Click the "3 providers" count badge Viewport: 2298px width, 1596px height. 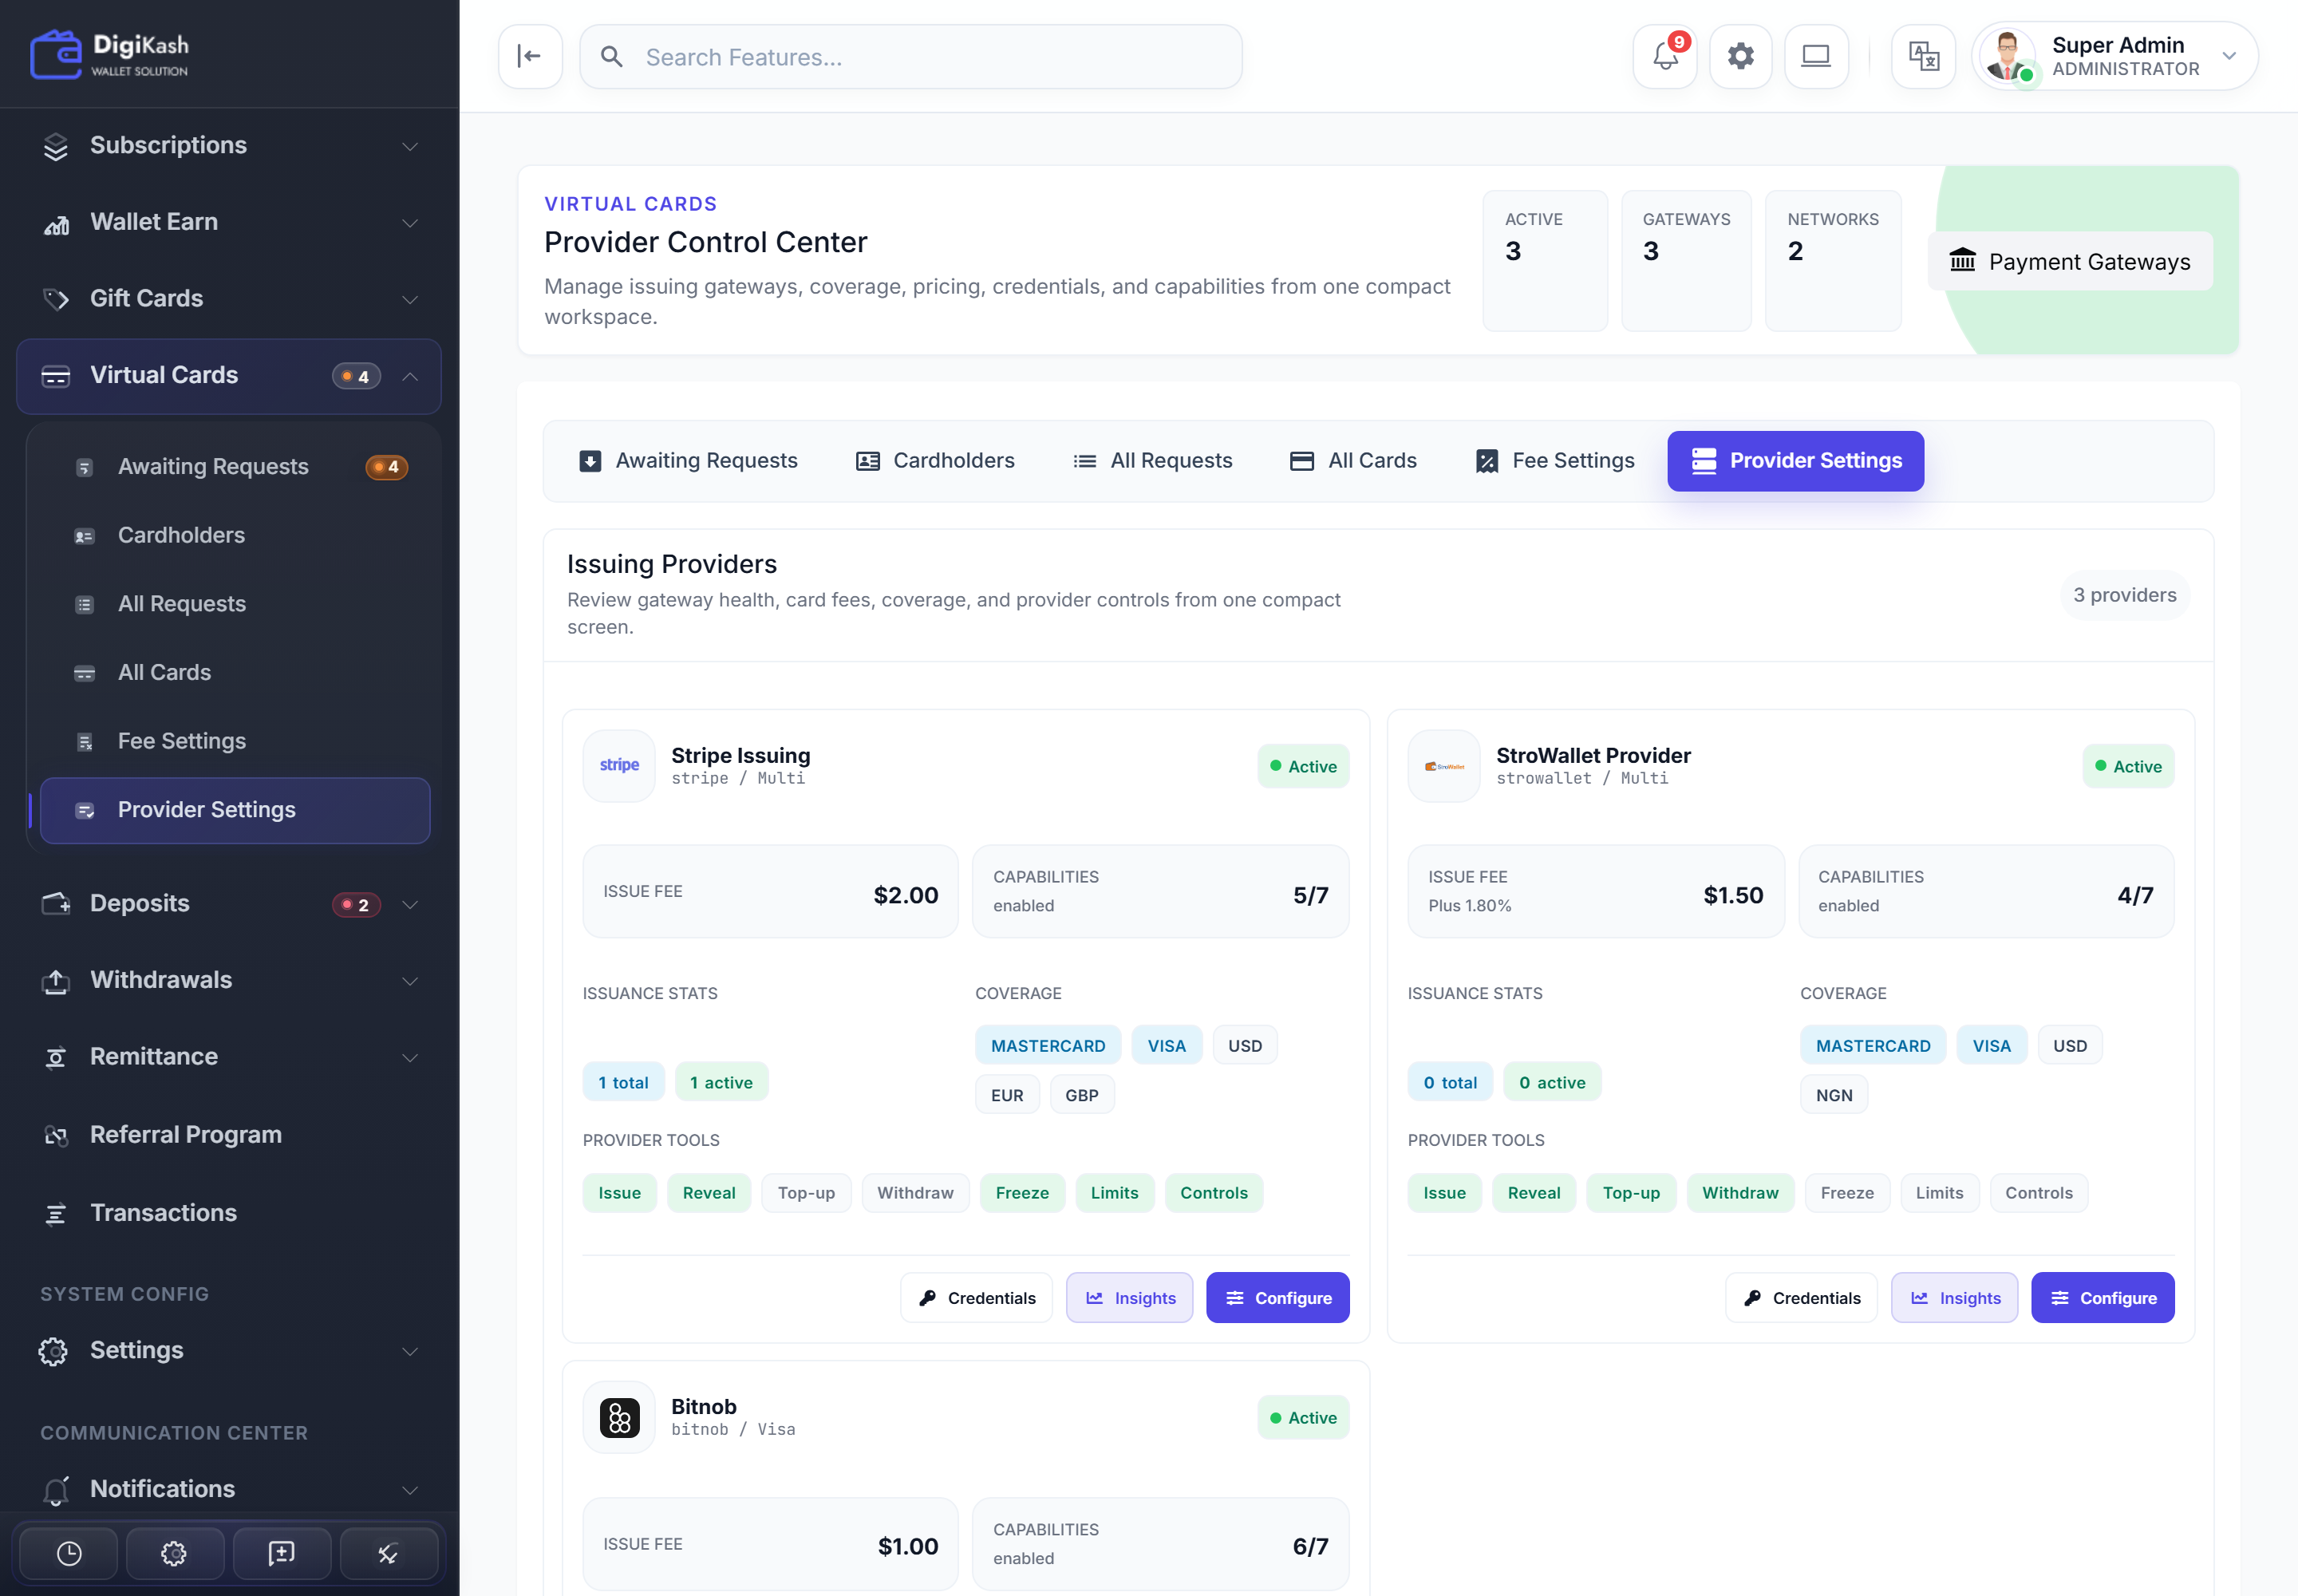pos(2124,596)
